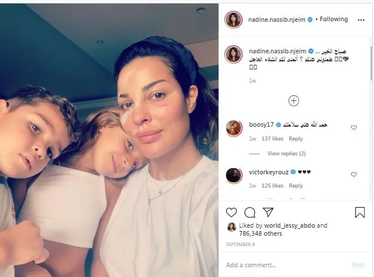This screenshot has height=277, width=374.
Task: Reply to boosy17's comment
Action: [296, 139]
